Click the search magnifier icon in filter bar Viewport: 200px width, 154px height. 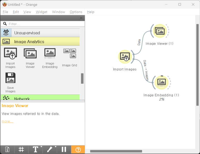tap(5, 24)
